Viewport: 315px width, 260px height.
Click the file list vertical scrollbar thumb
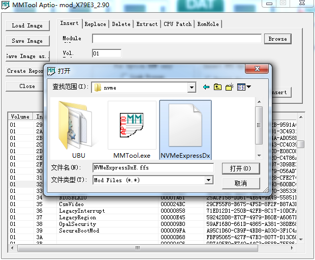point(259,125)
